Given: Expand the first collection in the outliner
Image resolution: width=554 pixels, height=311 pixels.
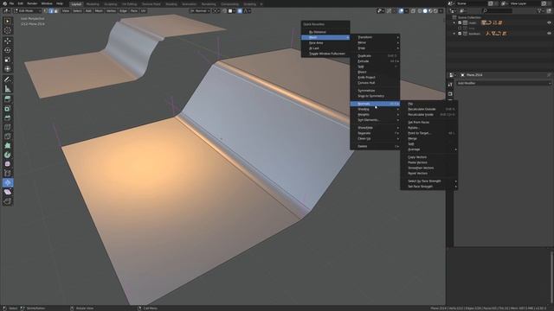Looking at the screenshot, I should coord(454,22).
